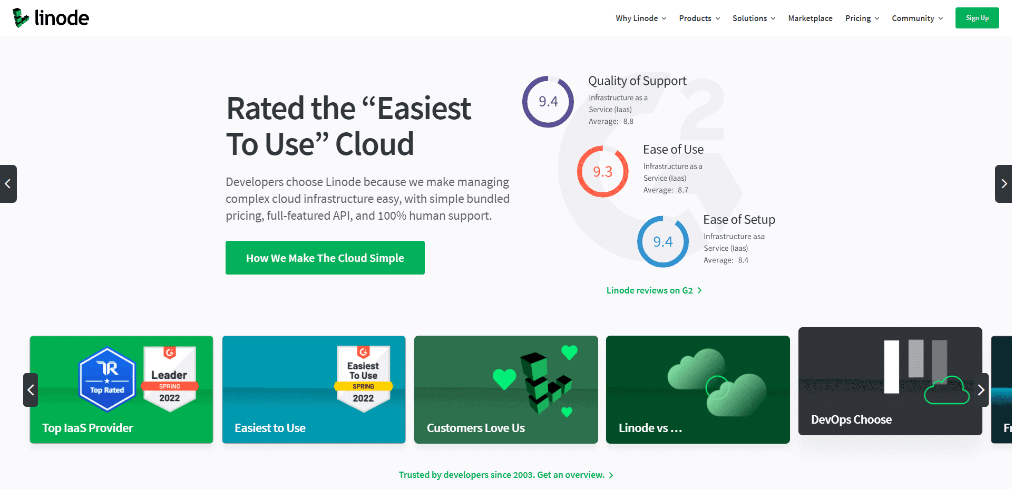Click the G2 Easiest To Use badge
Viewport: 1024px width, 489px height.
coord(364,379)
